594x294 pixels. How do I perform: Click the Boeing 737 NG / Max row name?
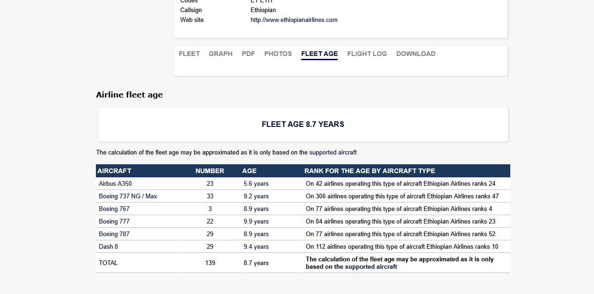click(x=128, y=196)
